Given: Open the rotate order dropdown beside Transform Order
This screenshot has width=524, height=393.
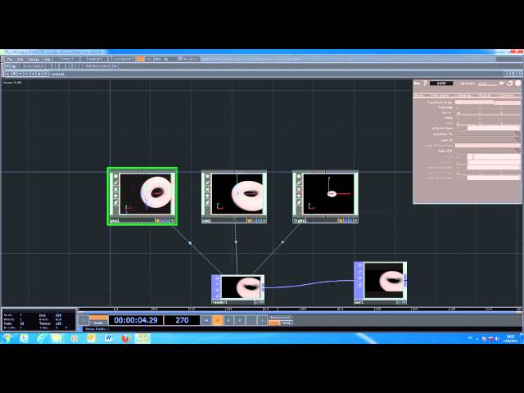Looking at the screenshot, I should click(x=508, y=102).
